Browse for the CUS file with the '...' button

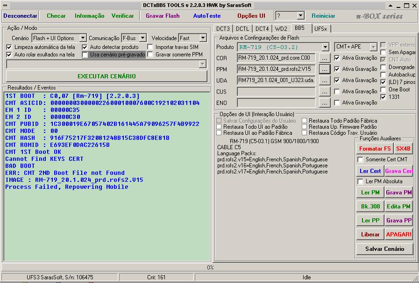(x=324, y=92)
